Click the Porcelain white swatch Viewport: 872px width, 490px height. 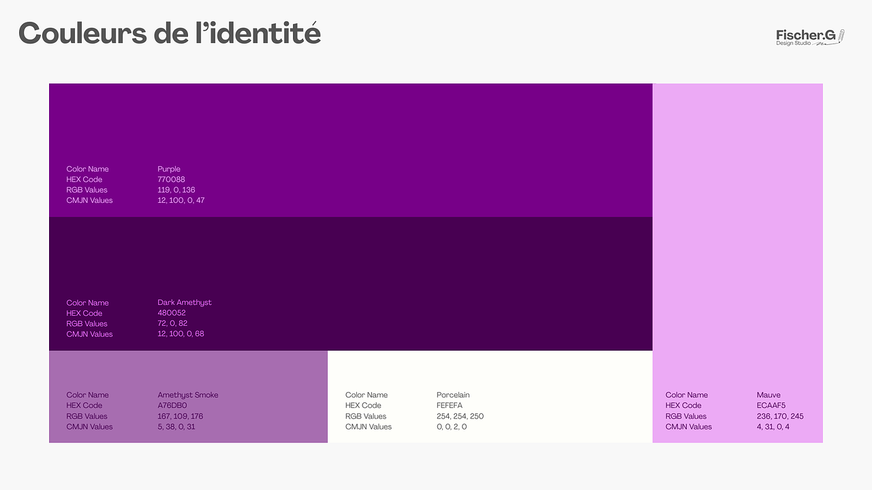point(490,371)
